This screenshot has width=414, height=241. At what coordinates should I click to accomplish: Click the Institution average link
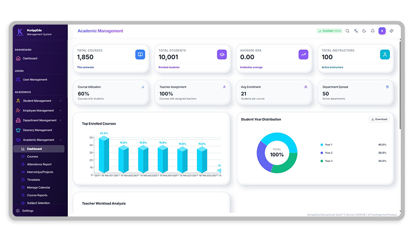point(251,67)
